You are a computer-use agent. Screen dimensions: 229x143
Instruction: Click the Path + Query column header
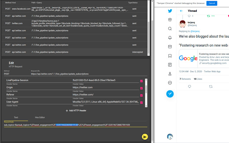tap(36, 3)
